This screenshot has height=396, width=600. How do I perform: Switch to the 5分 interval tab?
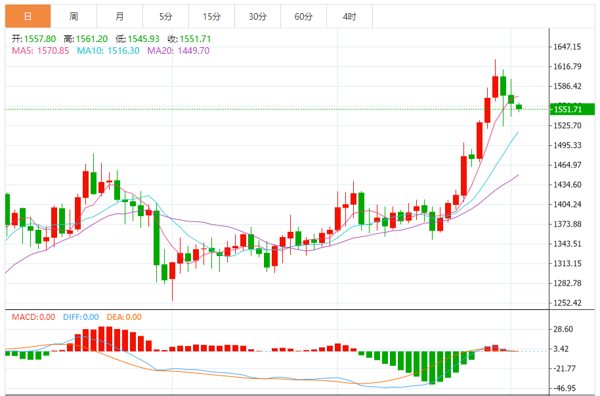pos(165,16)
